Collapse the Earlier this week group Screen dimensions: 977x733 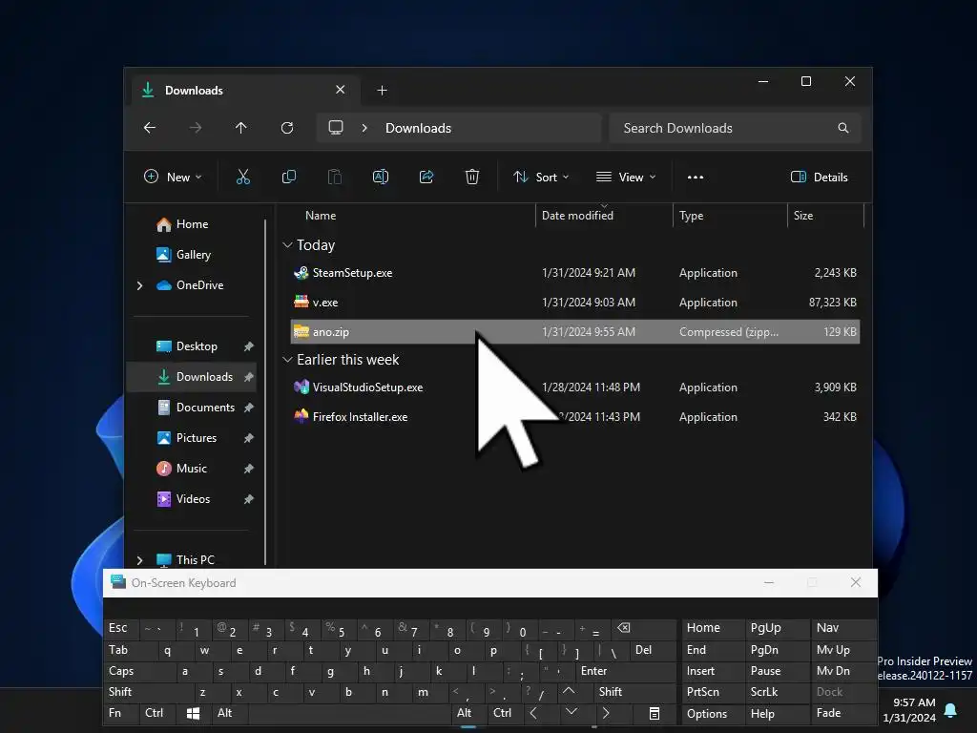tap(287, 360)
